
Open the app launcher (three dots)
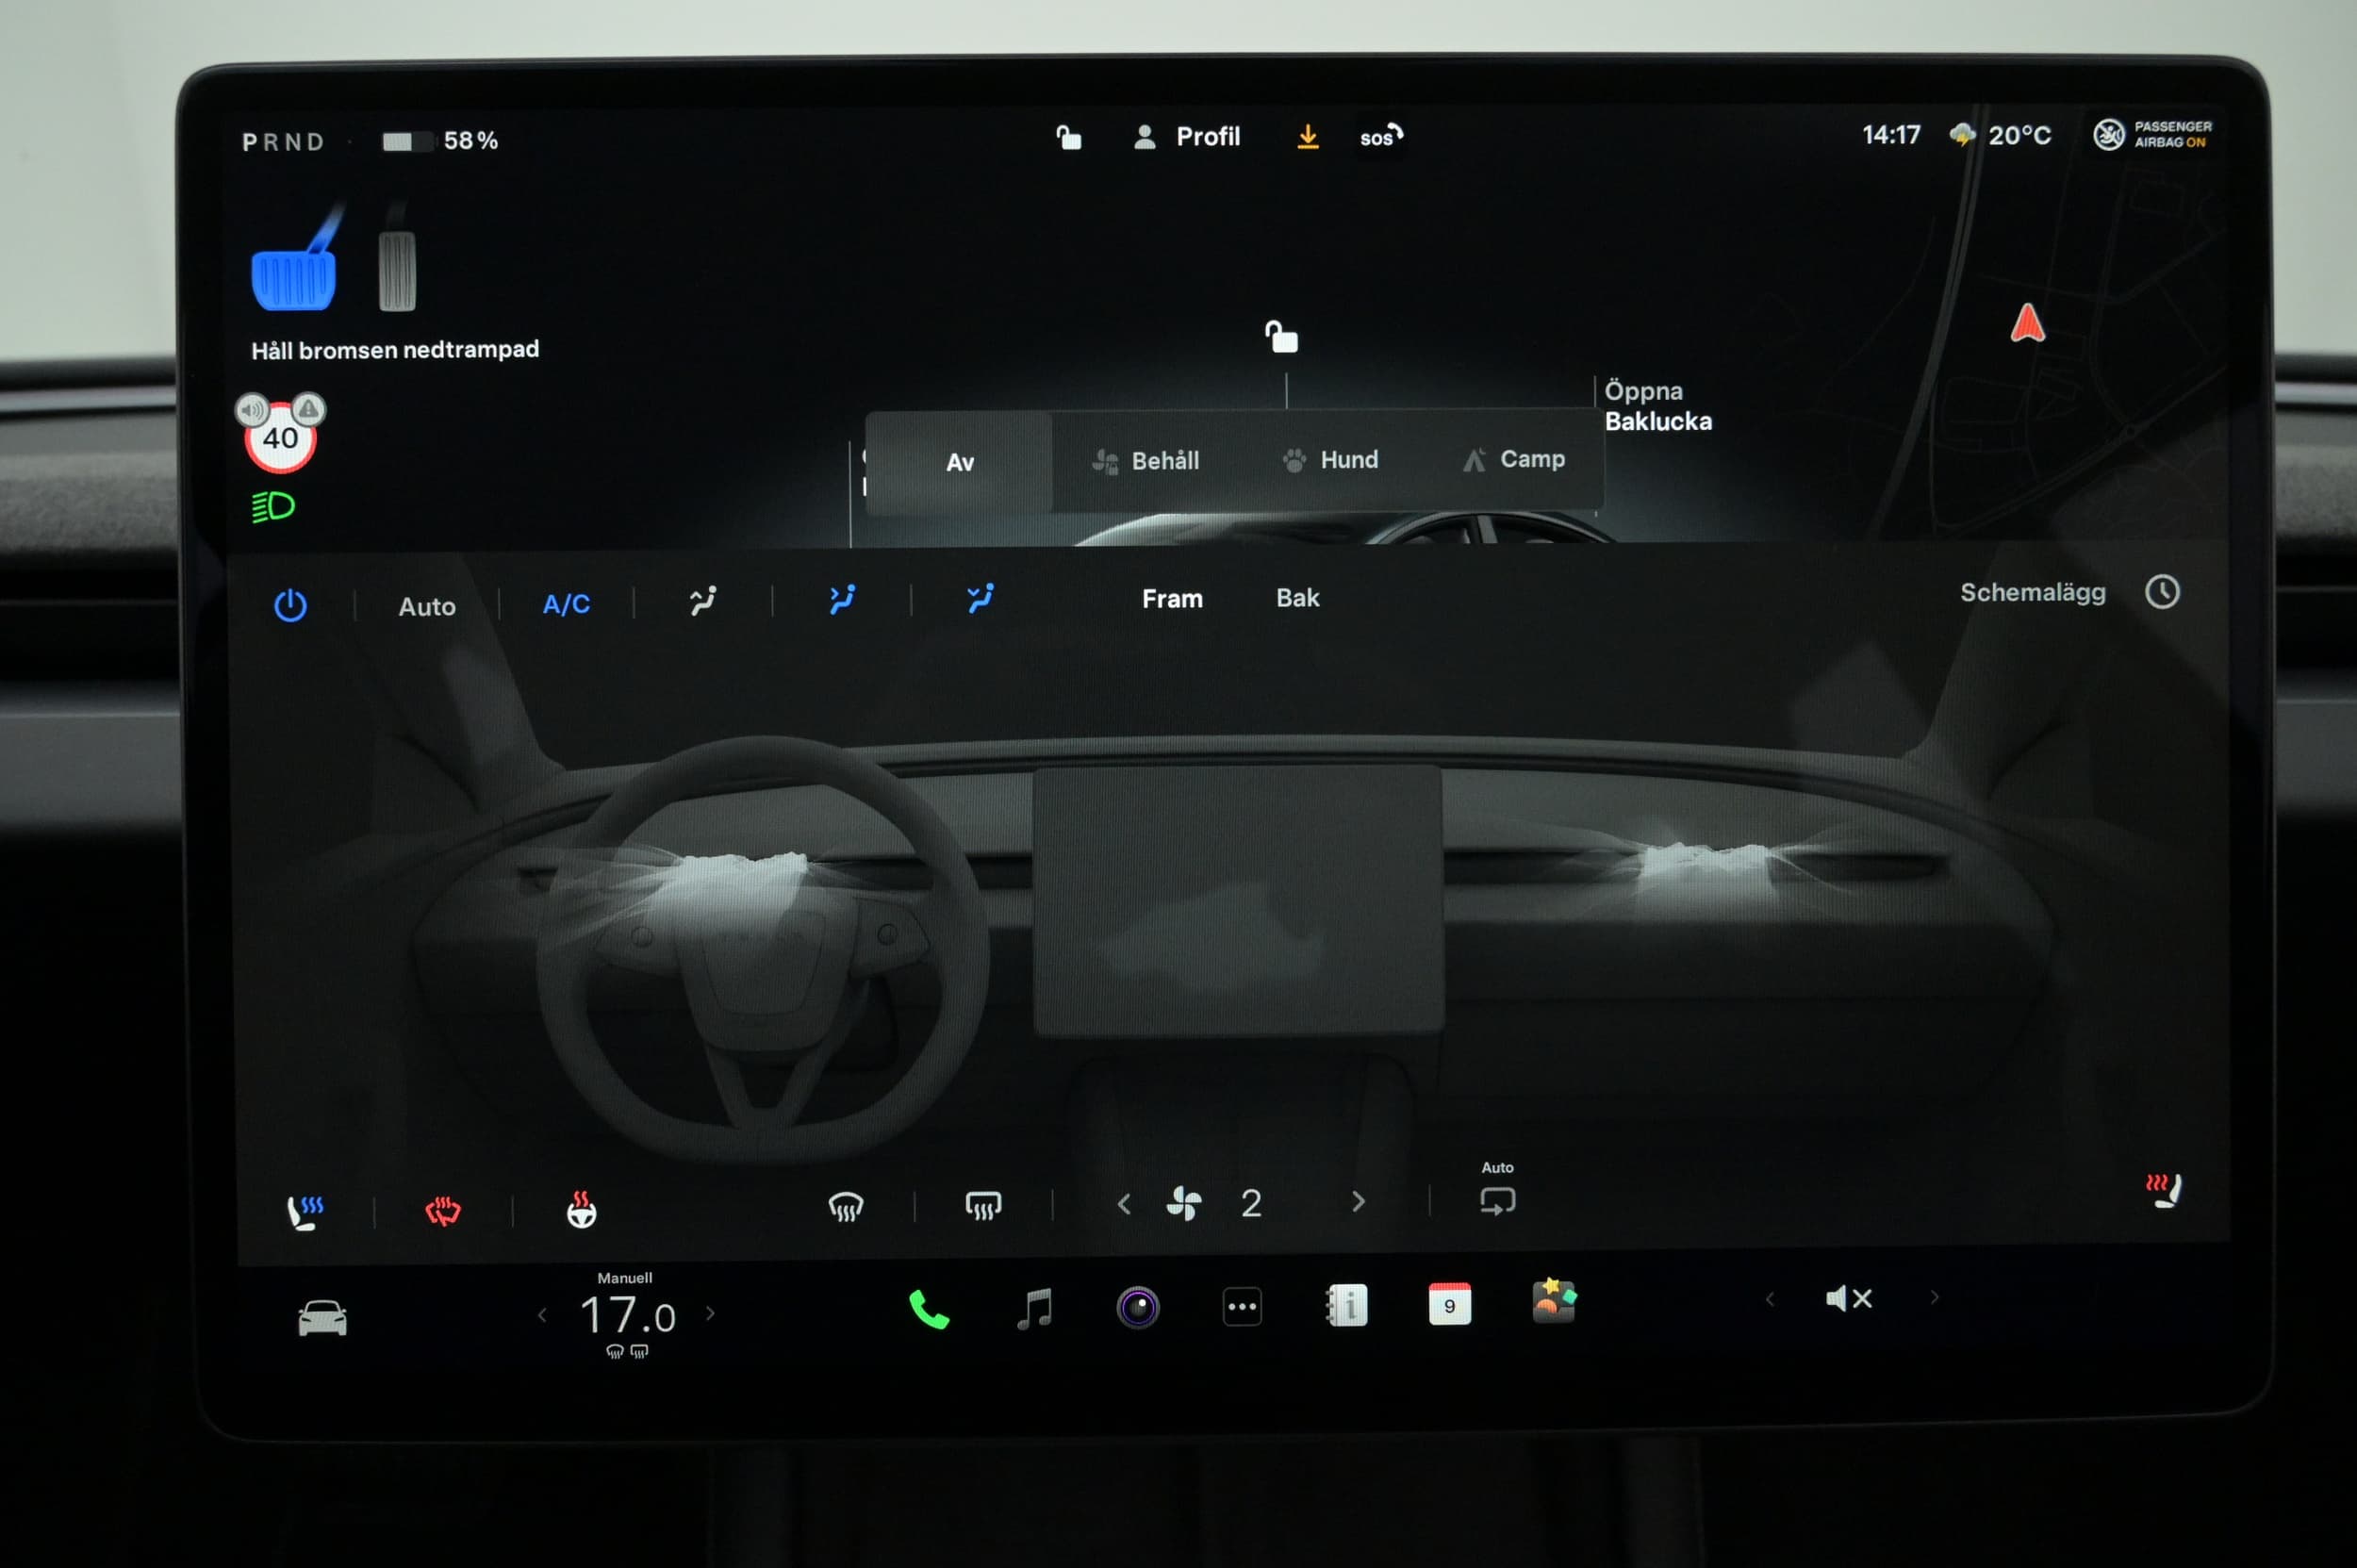click(x=1242, y=1306)
